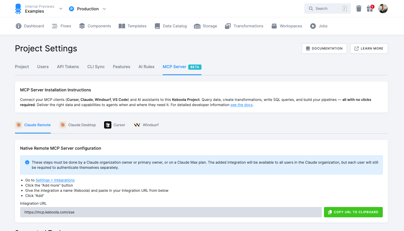Click the BETA badge
The image size is (404, 231).
point(195,67)
